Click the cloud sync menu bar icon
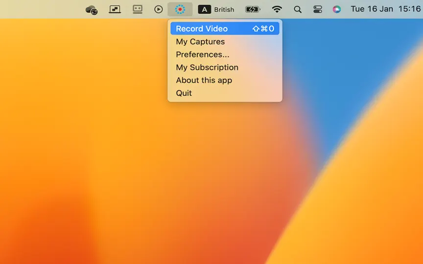 click(92, 10)
